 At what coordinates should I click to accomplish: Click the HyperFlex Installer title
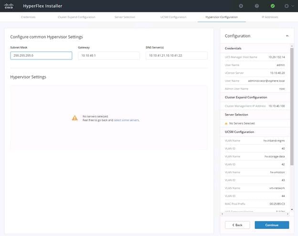pyautogui.click(x=43, y=6)
